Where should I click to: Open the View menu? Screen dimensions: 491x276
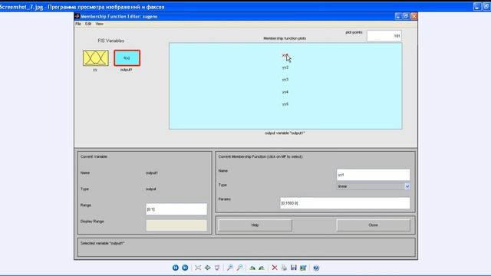click(x=99, y=24)
